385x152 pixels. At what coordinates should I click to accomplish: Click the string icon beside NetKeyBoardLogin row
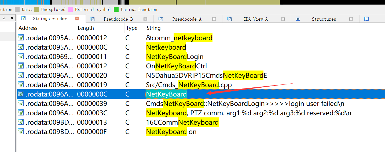[x=21, y=57]
